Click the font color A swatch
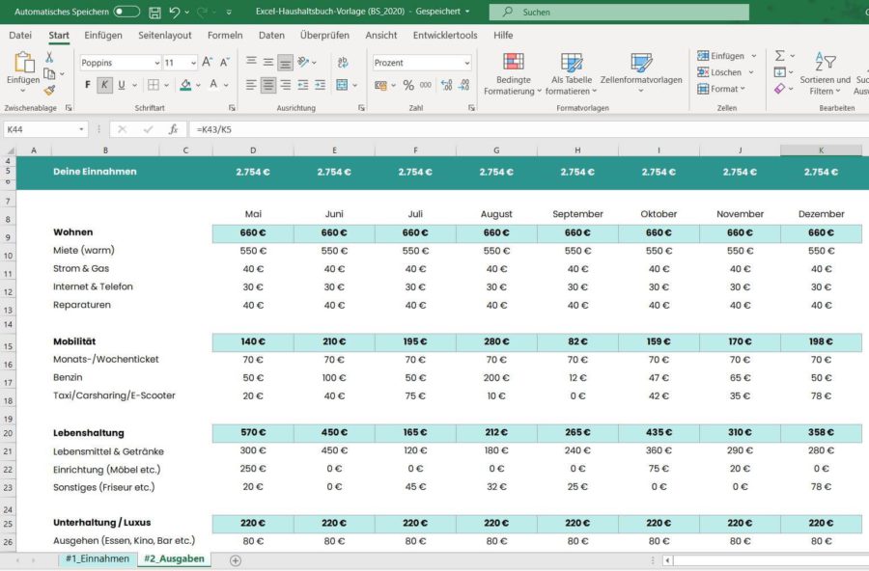The width and height of the screenshot is (869, 571). (213, 85)
